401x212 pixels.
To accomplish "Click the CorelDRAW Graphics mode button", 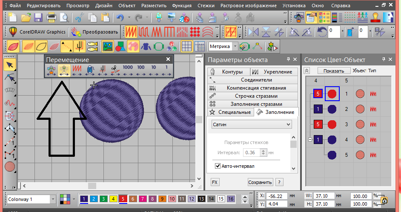I will (x=37, y=32).
